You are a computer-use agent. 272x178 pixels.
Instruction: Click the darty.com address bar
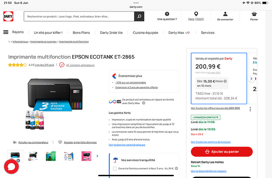136,7
